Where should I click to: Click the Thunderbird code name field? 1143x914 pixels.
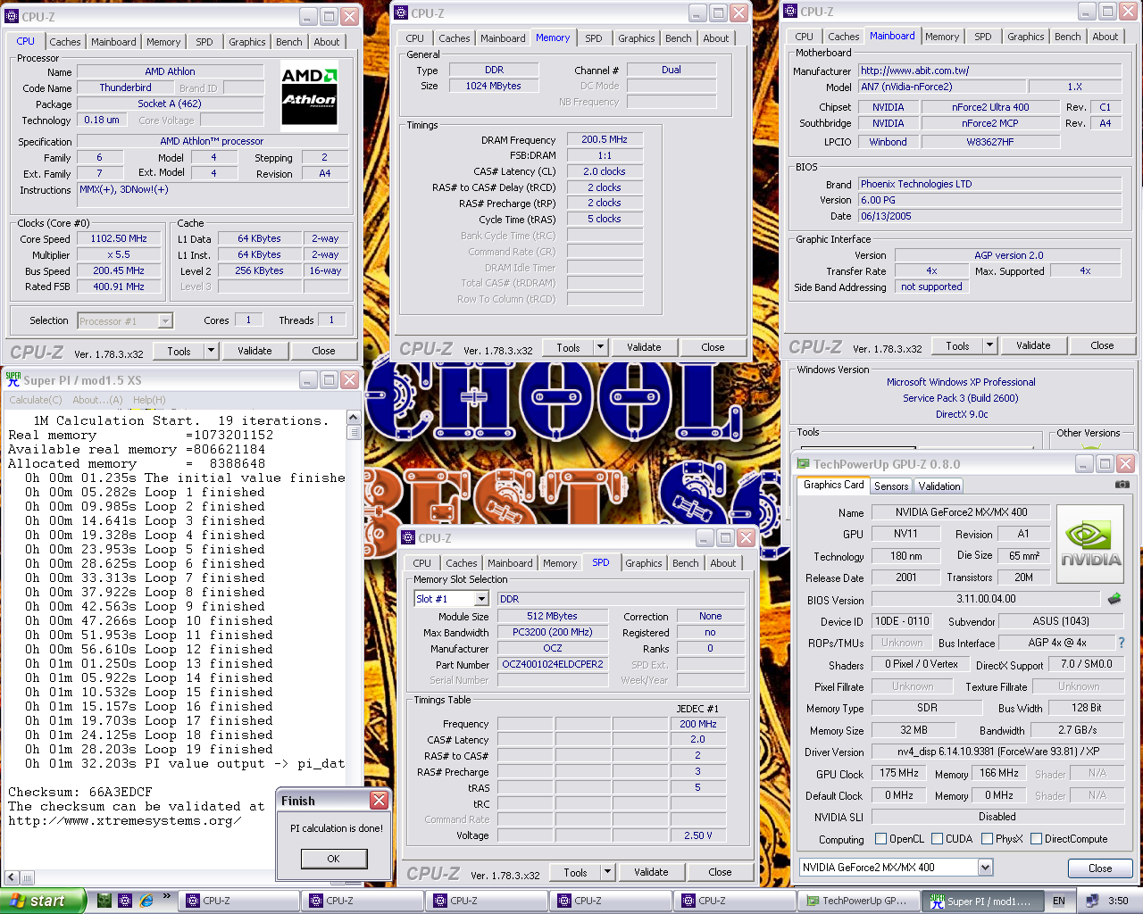[x=125, y=87]
